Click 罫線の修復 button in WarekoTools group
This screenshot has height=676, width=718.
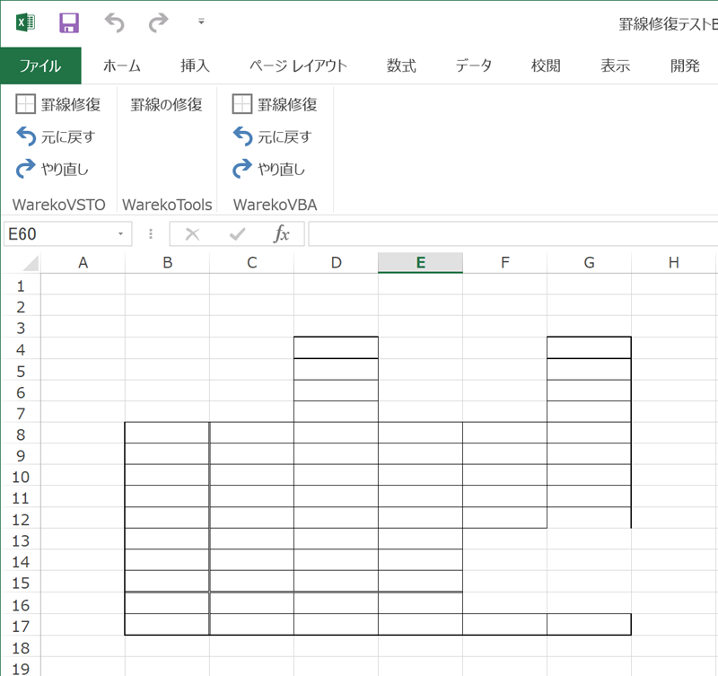pyautogui.click(x=167, y=105)
